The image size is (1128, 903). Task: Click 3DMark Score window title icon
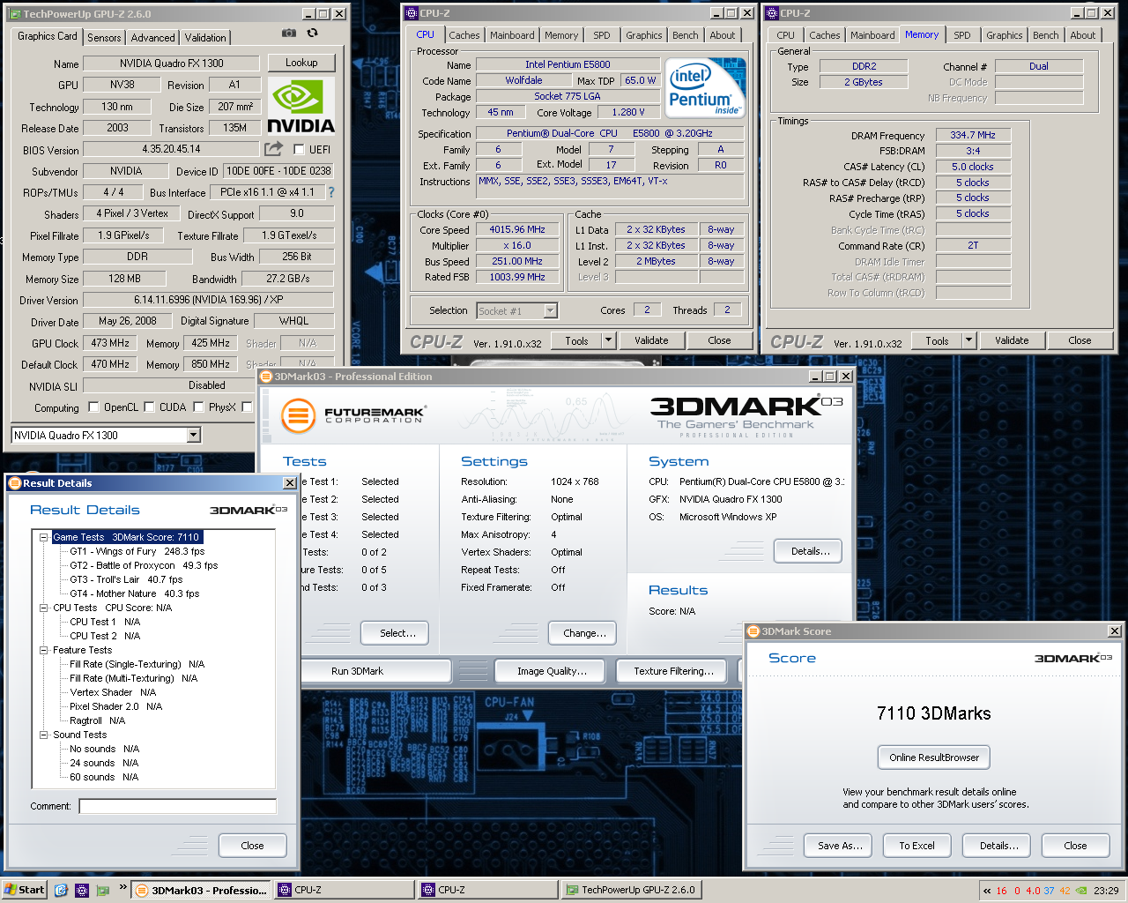click(x=753, y=631)
